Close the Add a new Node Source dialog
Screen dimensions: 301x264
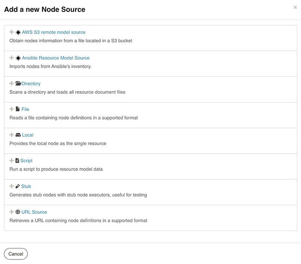point(295,7)
